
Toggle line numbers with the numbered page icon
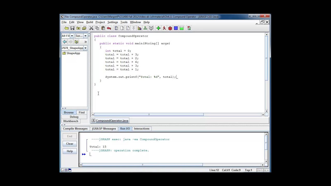(x=128, y=28)
